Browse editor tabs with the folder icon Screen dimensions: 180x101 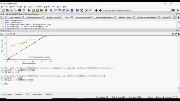(1, 17)
